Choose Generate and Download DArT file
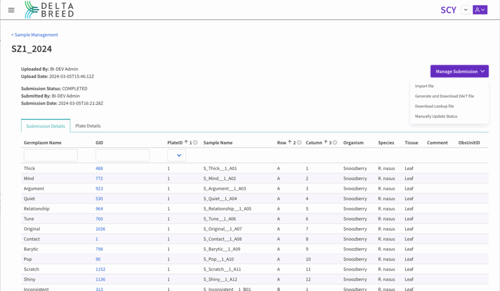This screenshot has width=500, height=291. pyautogui.click(x=444, y=96)
